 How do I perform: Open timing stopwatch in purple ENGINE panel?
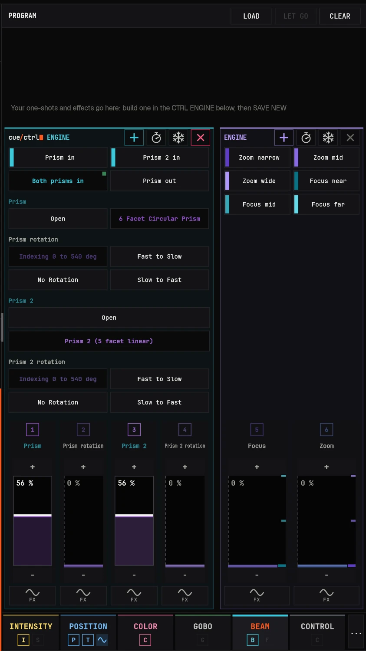point(306,138)
